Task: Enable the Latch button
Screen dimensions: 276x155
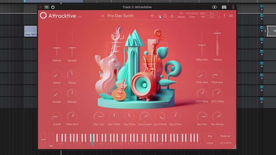Action: click(x=210, y=143)
